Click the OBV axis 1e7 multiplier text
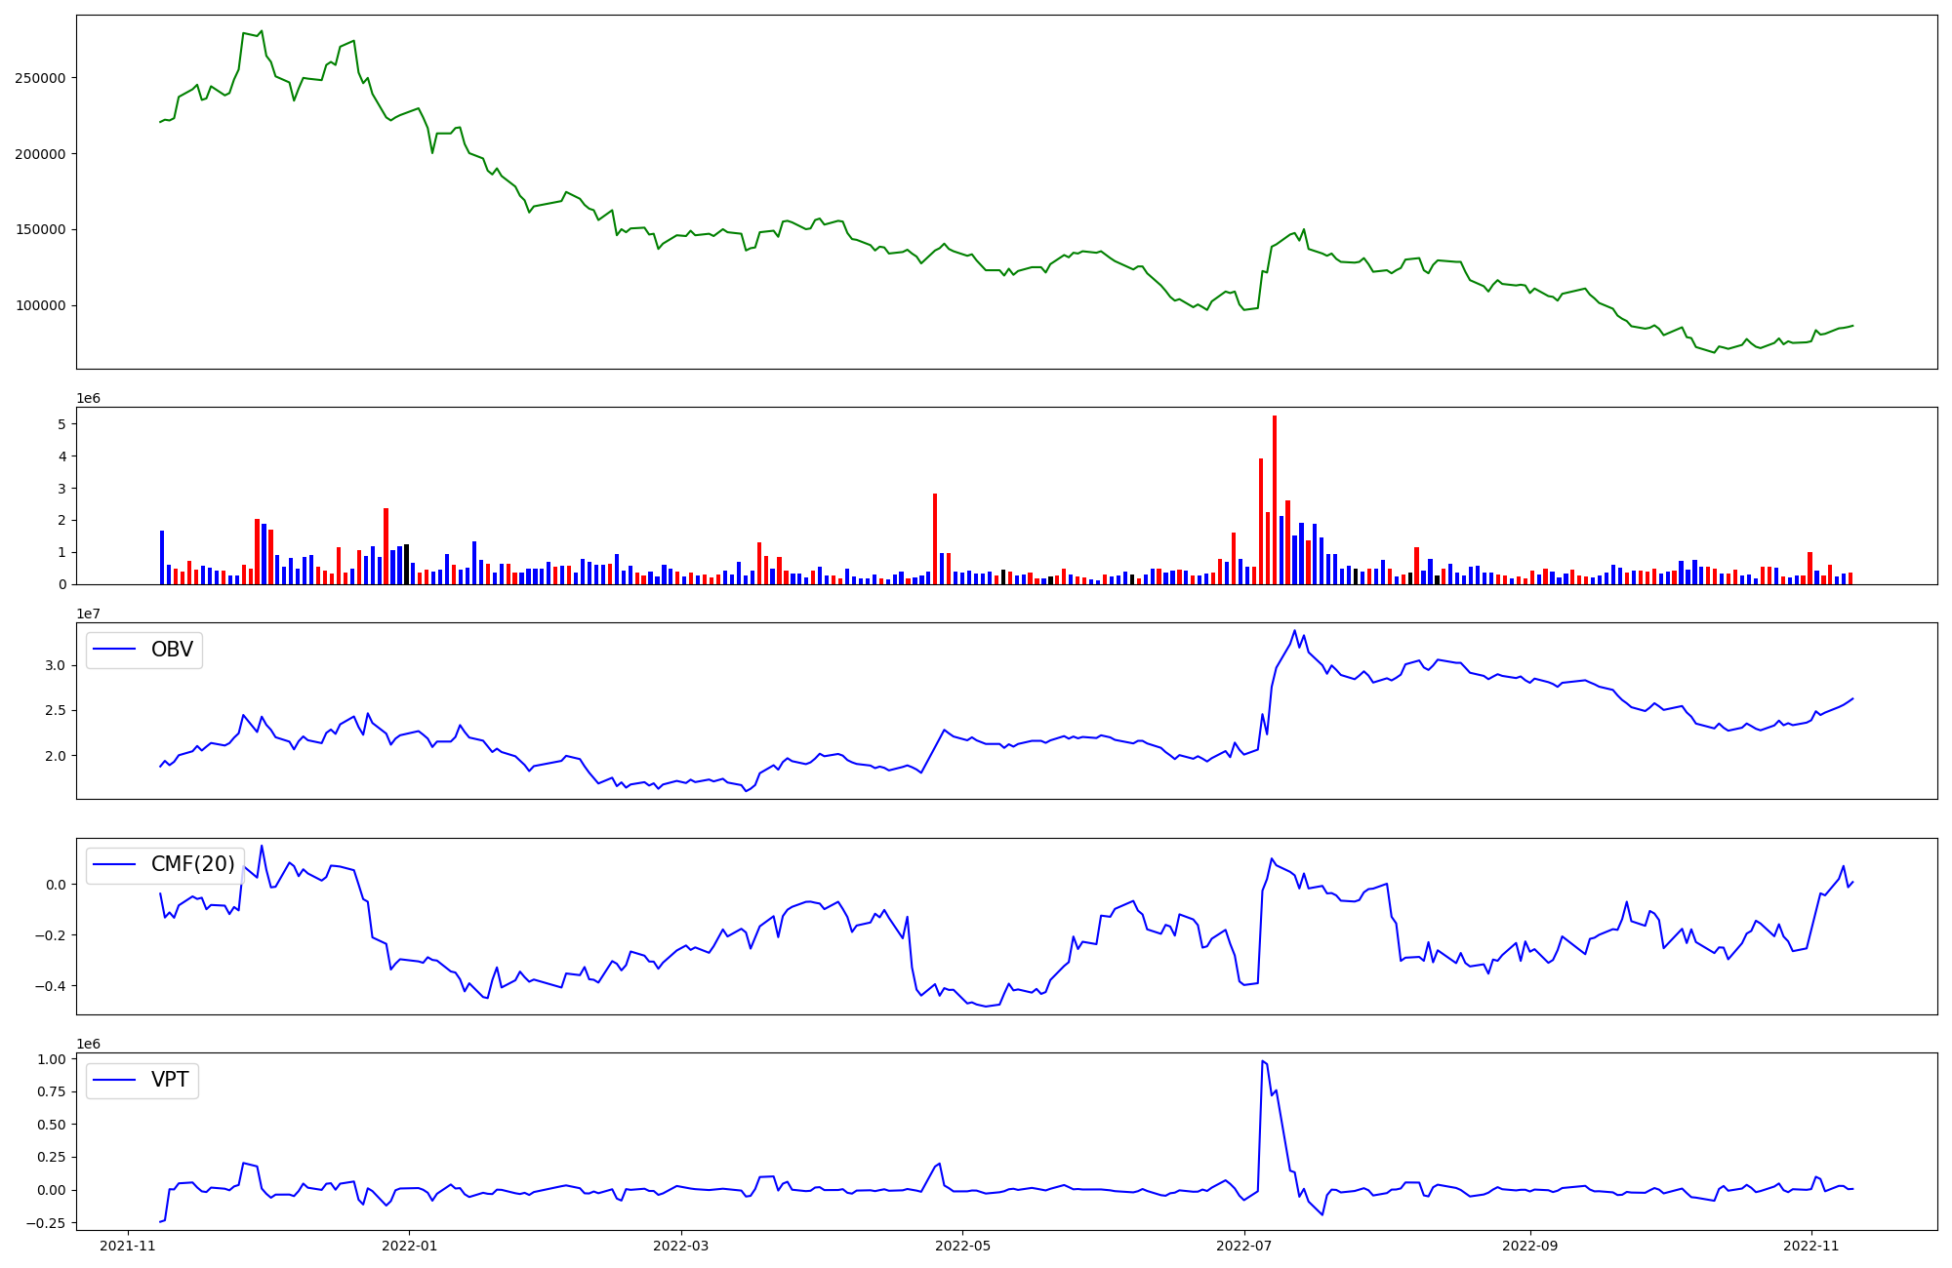The height and width of the screenshot is (1268, 1952). [88, 614]
